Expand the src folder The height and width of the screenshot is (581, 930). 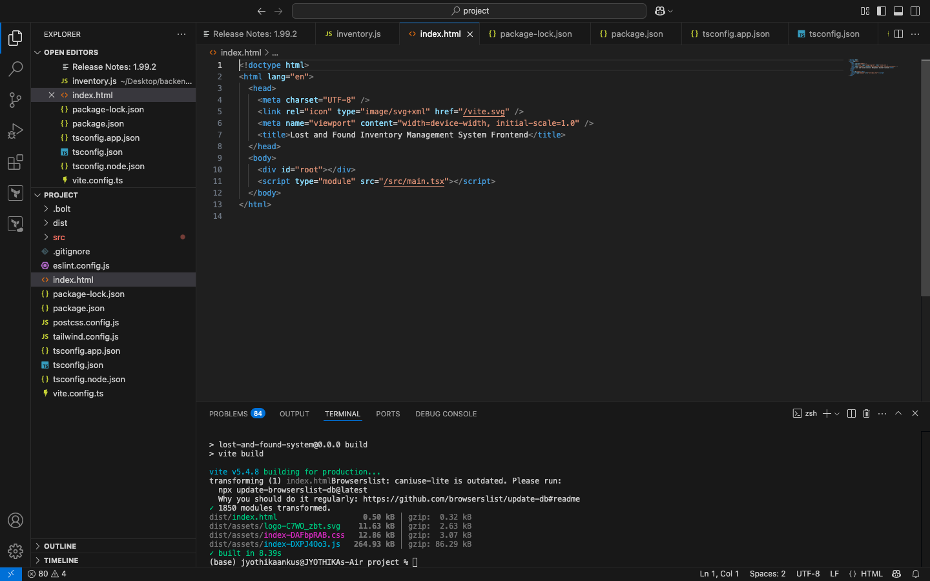click(59, 238)
